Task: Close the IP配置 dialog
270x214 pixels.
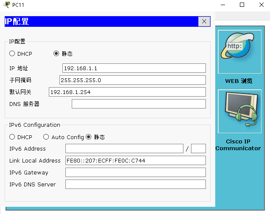Action: click(204, 21)
